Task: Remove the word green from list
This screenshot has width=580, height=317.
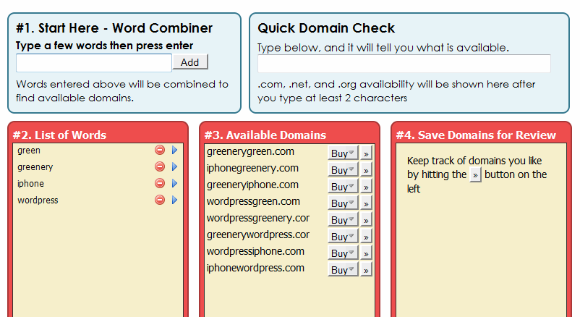Action: [x=160, y=150]
